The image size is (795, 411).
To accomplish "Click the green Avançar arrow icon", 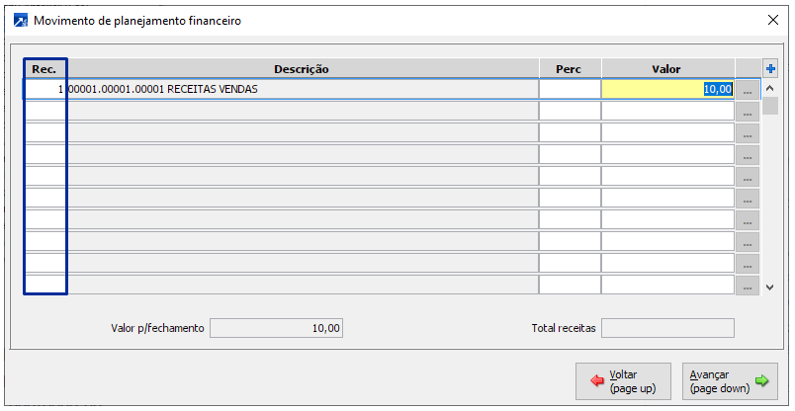I will pyautogui.click(x=761, y=381).
